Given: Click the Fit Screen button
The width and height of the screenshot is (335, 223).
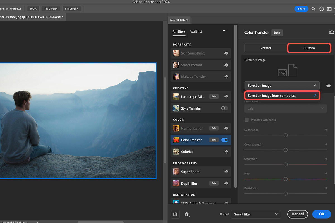Looking at the screenshot, I should tap(51, 9).
